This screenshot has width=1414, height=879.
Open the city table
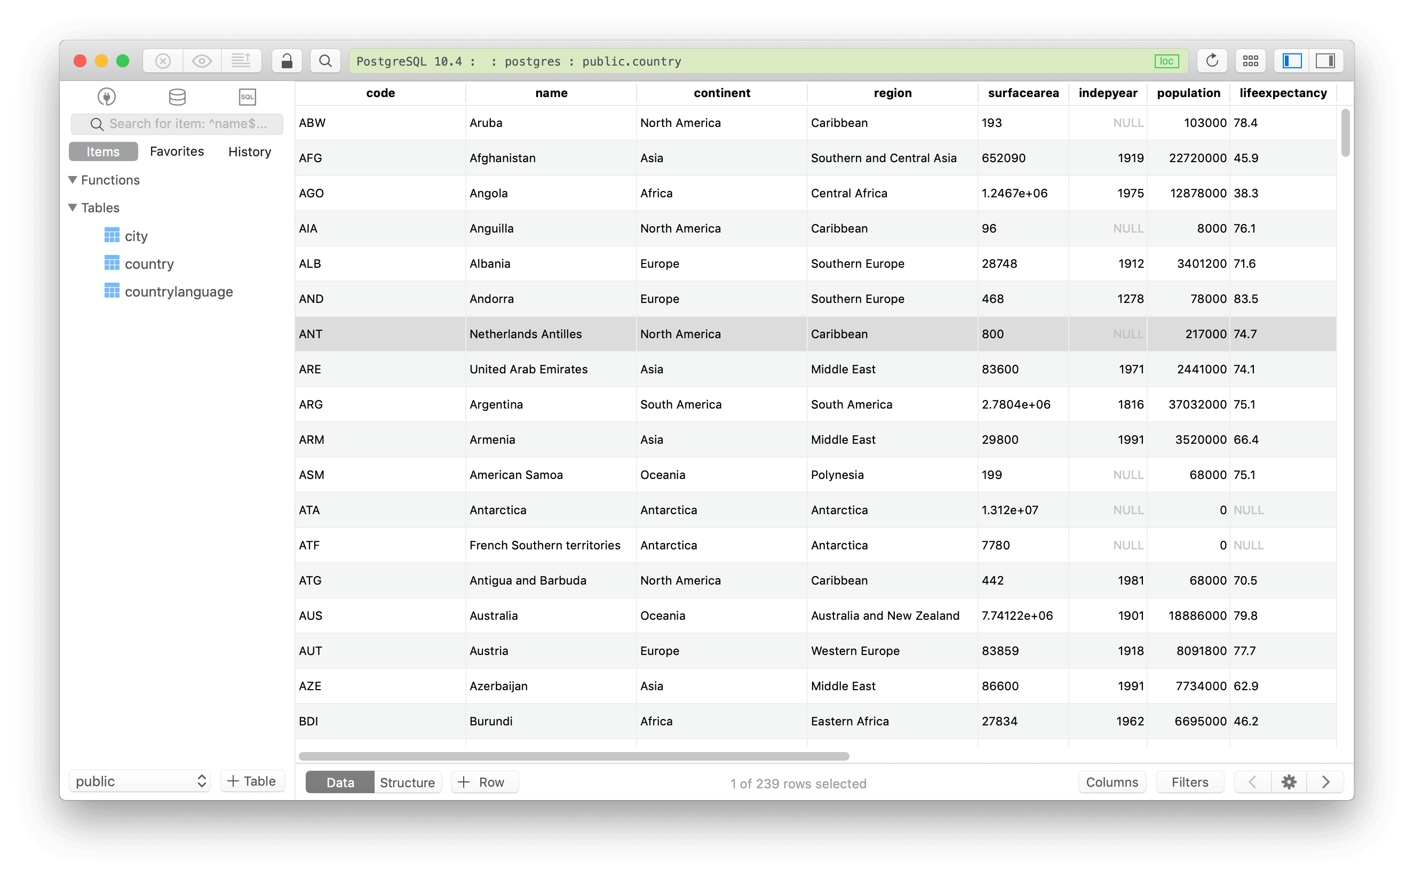(126, 236)
